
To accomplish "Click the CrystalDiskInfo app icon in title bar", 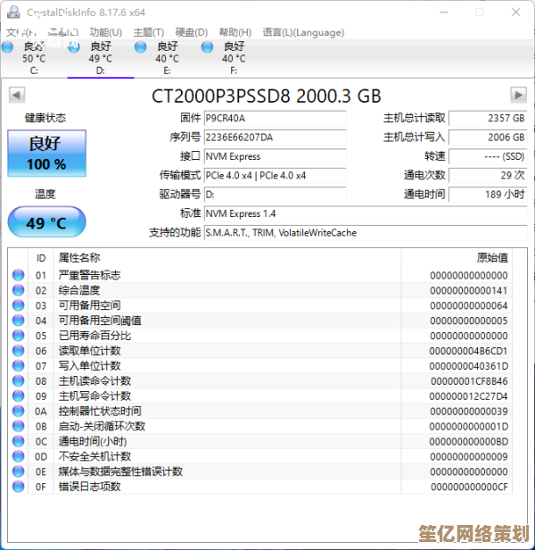I will point(13,12).
